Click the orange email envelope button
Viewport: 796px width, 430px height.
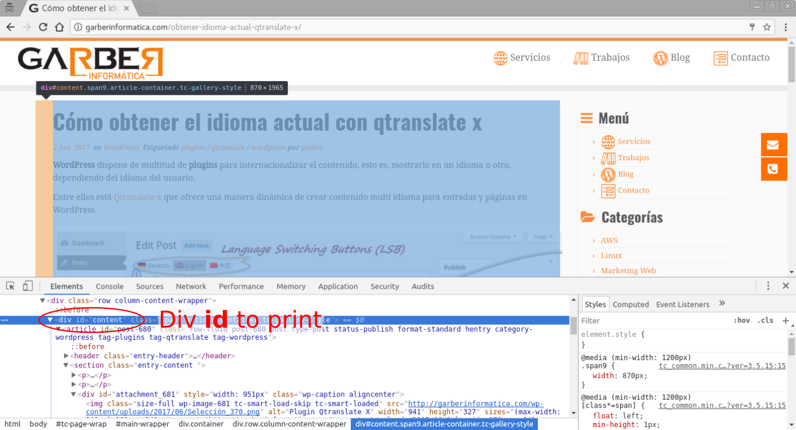click(773, 145)
